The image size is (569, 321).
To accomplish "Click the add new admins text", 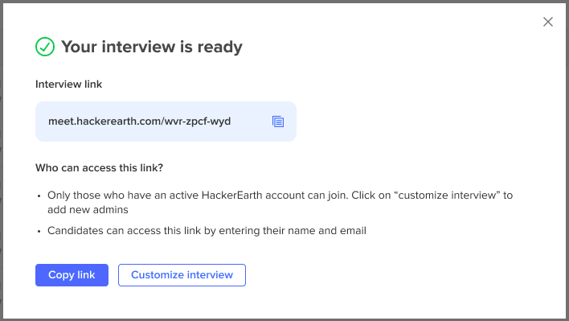I will coord(88,209).
